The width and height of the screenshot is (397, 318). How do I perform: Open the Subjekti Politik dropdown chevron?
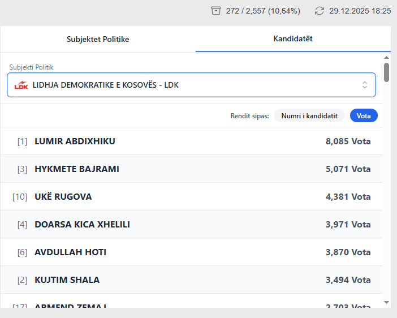pyautogui.click(x=365, y=85)
